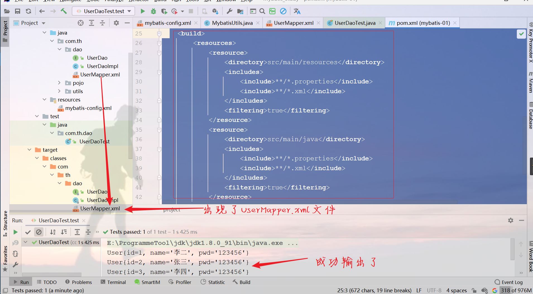Open the Event Log
This screenshot has height=294, width=533.
coord(508,282)
